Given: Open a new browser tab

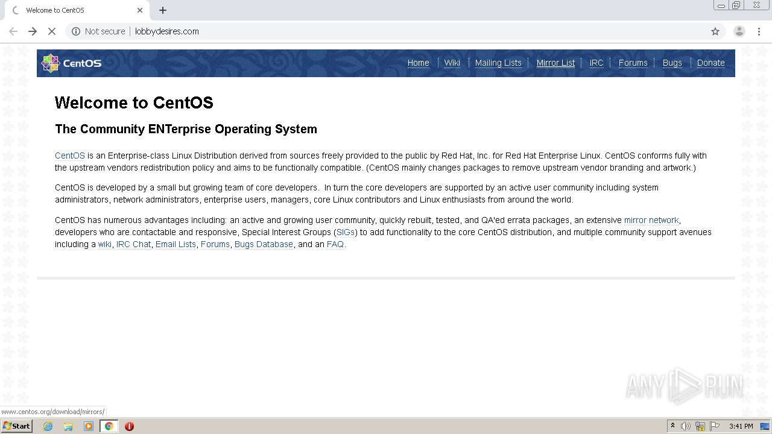Looking at the screenshot, I should [x=163, y=10].
